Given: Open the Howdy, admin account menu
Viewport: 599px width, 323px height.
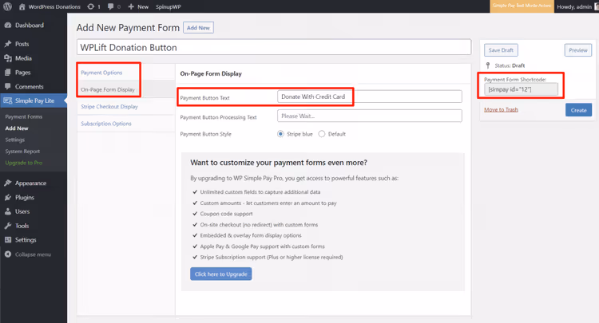Looking at the screenshot, I should coord(577,6).
